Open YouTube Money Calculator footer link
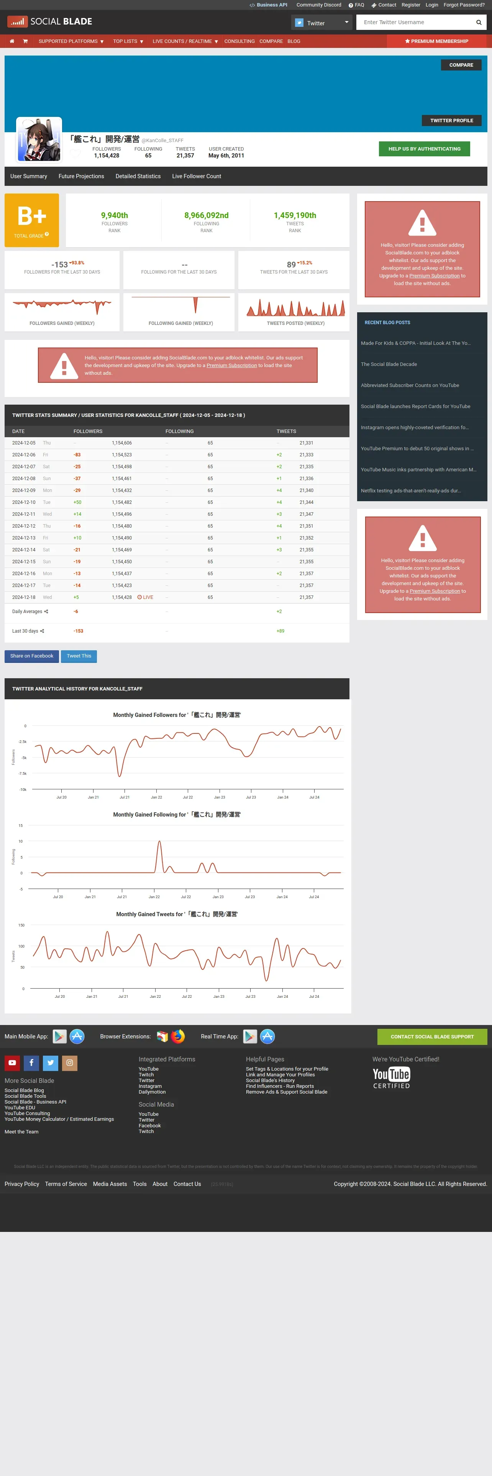 59,1119
